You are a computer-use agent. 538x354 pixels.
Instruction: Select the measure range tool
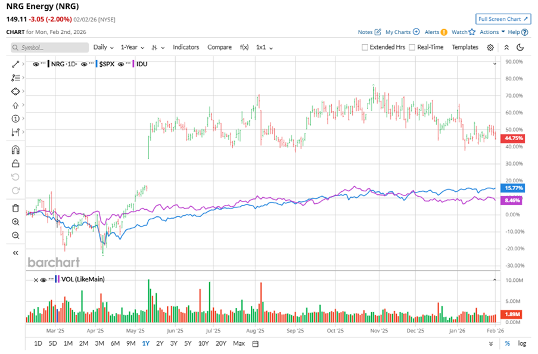pyautogui.click(x=15, y=132)
